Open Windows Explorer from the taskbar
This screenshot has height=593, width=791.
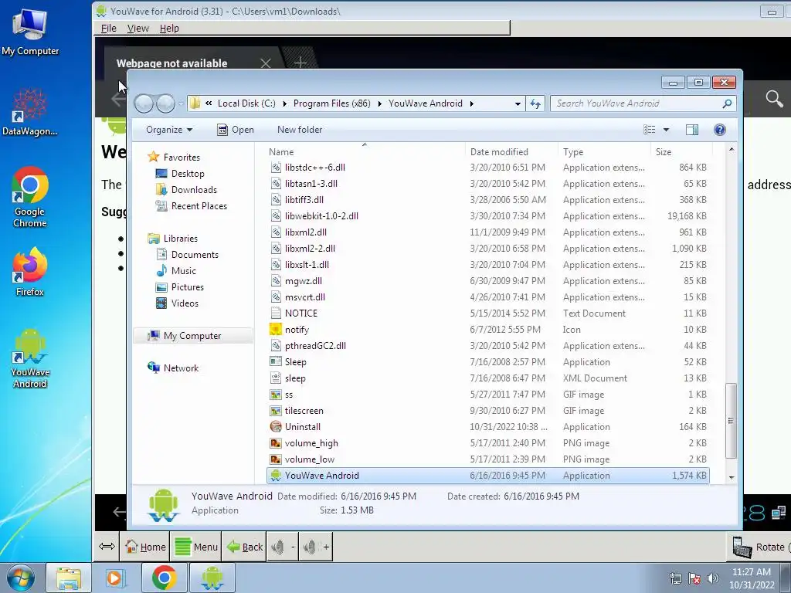(69, 578)
